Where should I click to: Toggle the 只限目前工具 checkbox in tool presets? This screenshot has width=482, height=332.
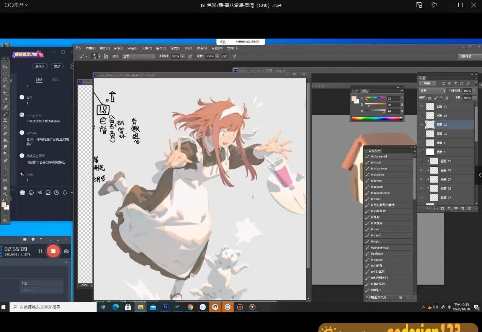(x=366, y=297)
